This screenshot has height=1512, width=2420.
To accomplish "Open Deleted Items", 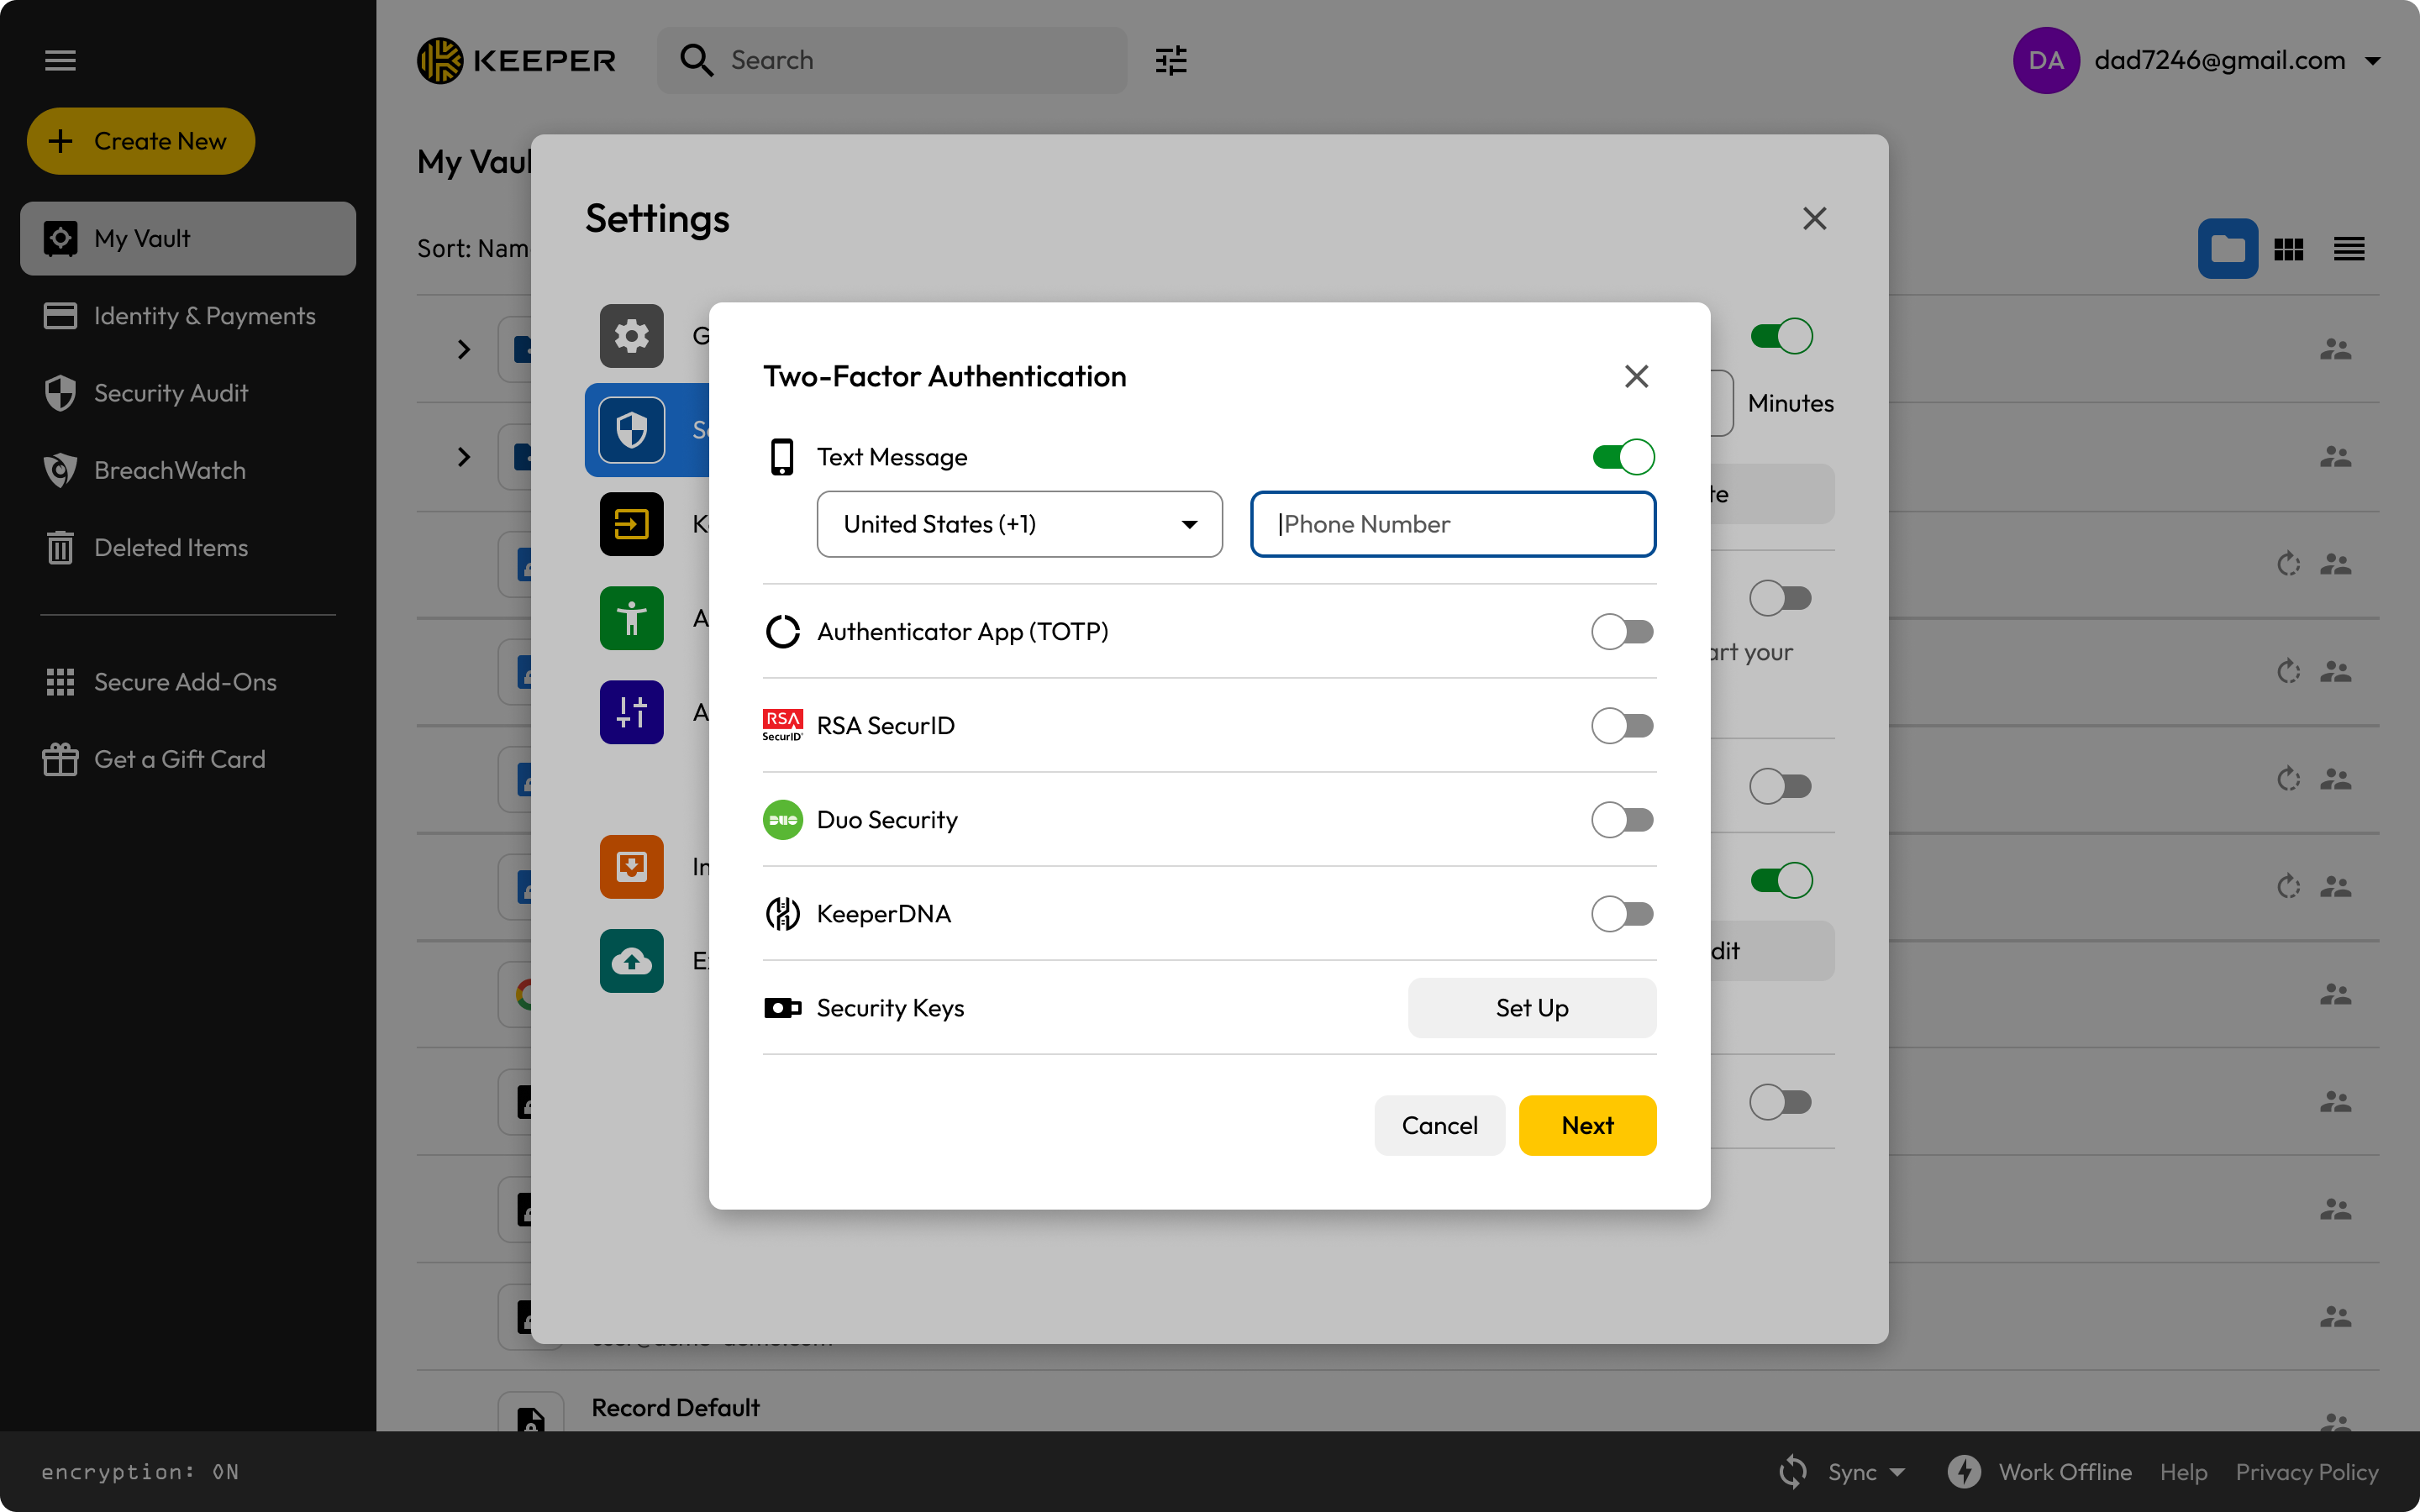I will 188,547.
